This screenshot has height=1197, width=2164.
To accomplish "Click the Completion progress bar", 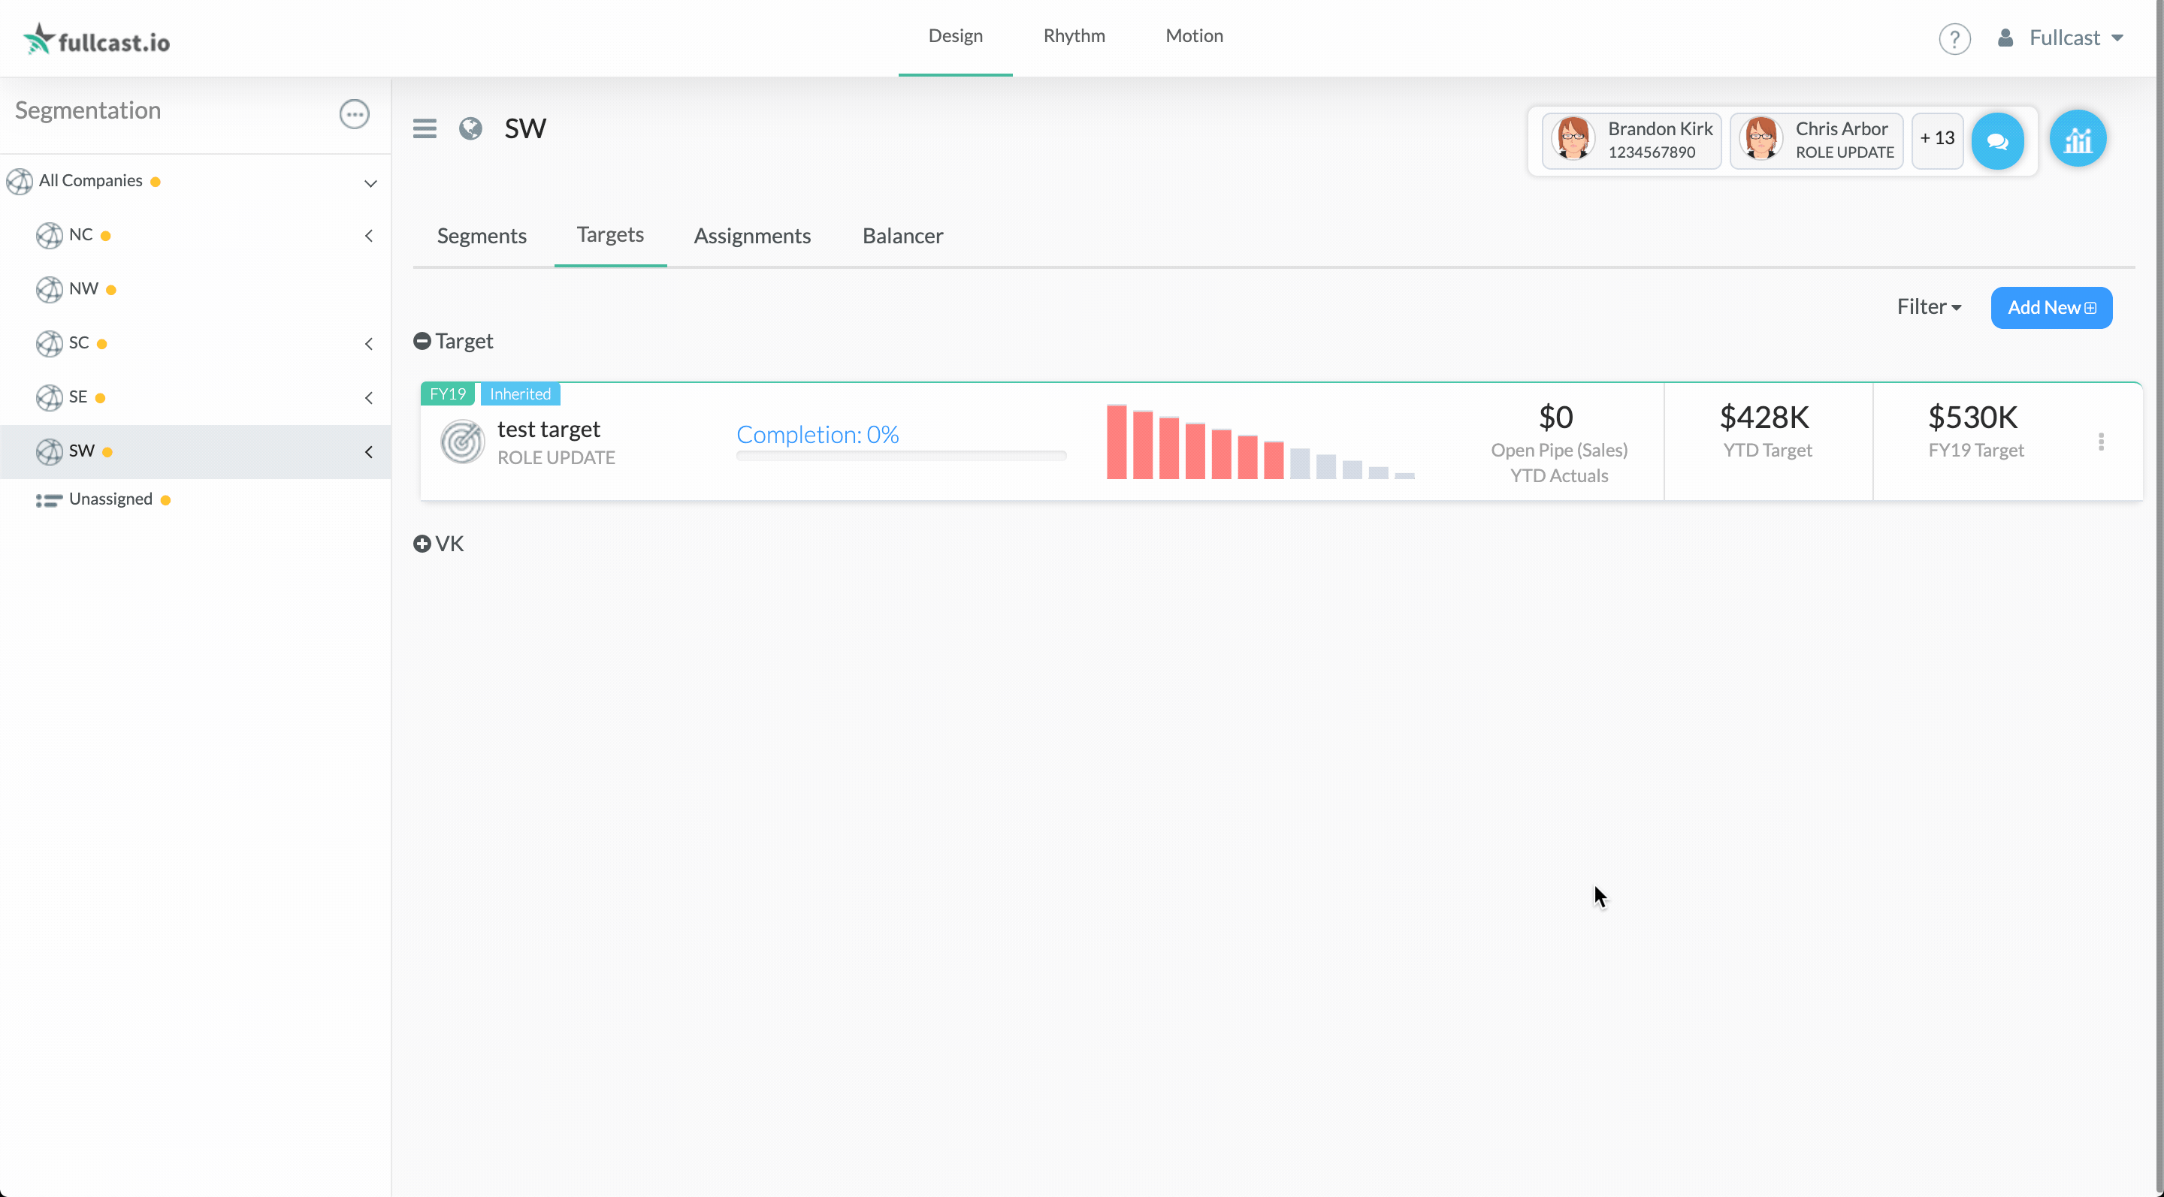I will (901, 456).
